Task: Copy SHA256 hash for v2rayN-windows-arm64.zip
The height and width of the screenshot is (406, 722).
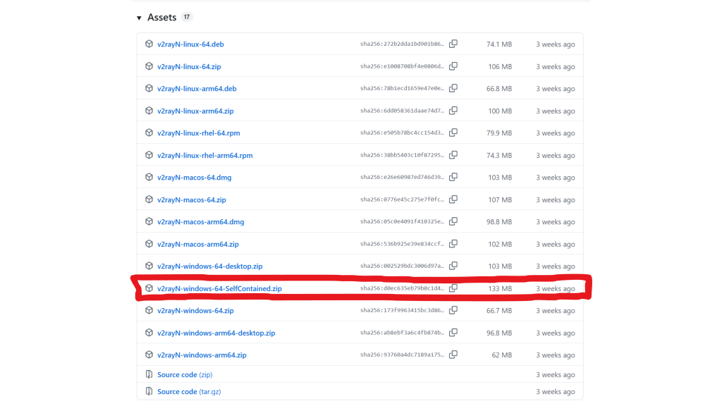Action: [453, 355]
